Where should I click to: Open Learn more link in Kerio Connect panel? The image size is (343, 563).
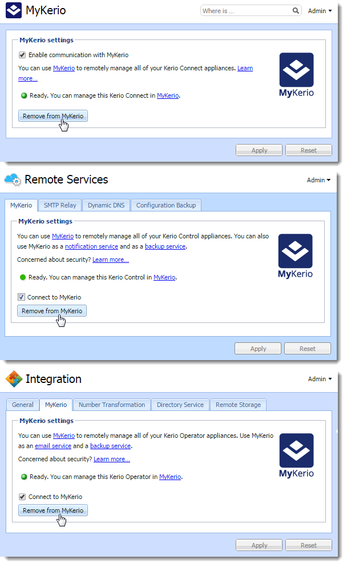coord(245,68)
